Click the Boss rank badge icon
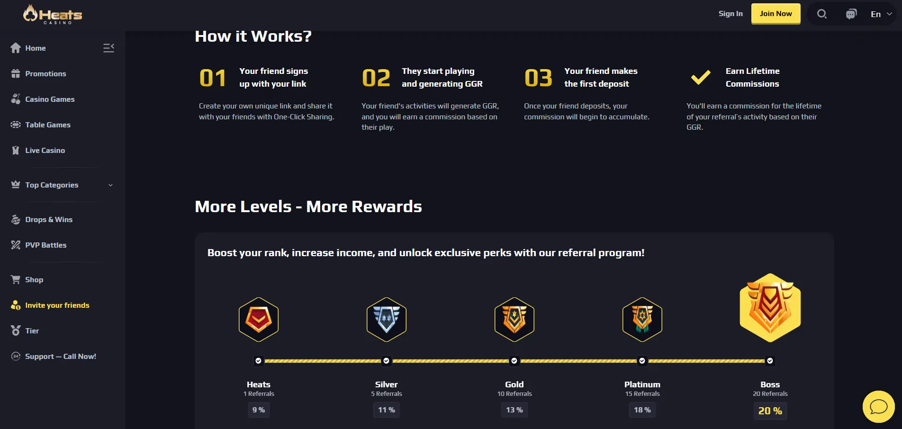This screenshot has height=429, width=902. click(770, 308)
